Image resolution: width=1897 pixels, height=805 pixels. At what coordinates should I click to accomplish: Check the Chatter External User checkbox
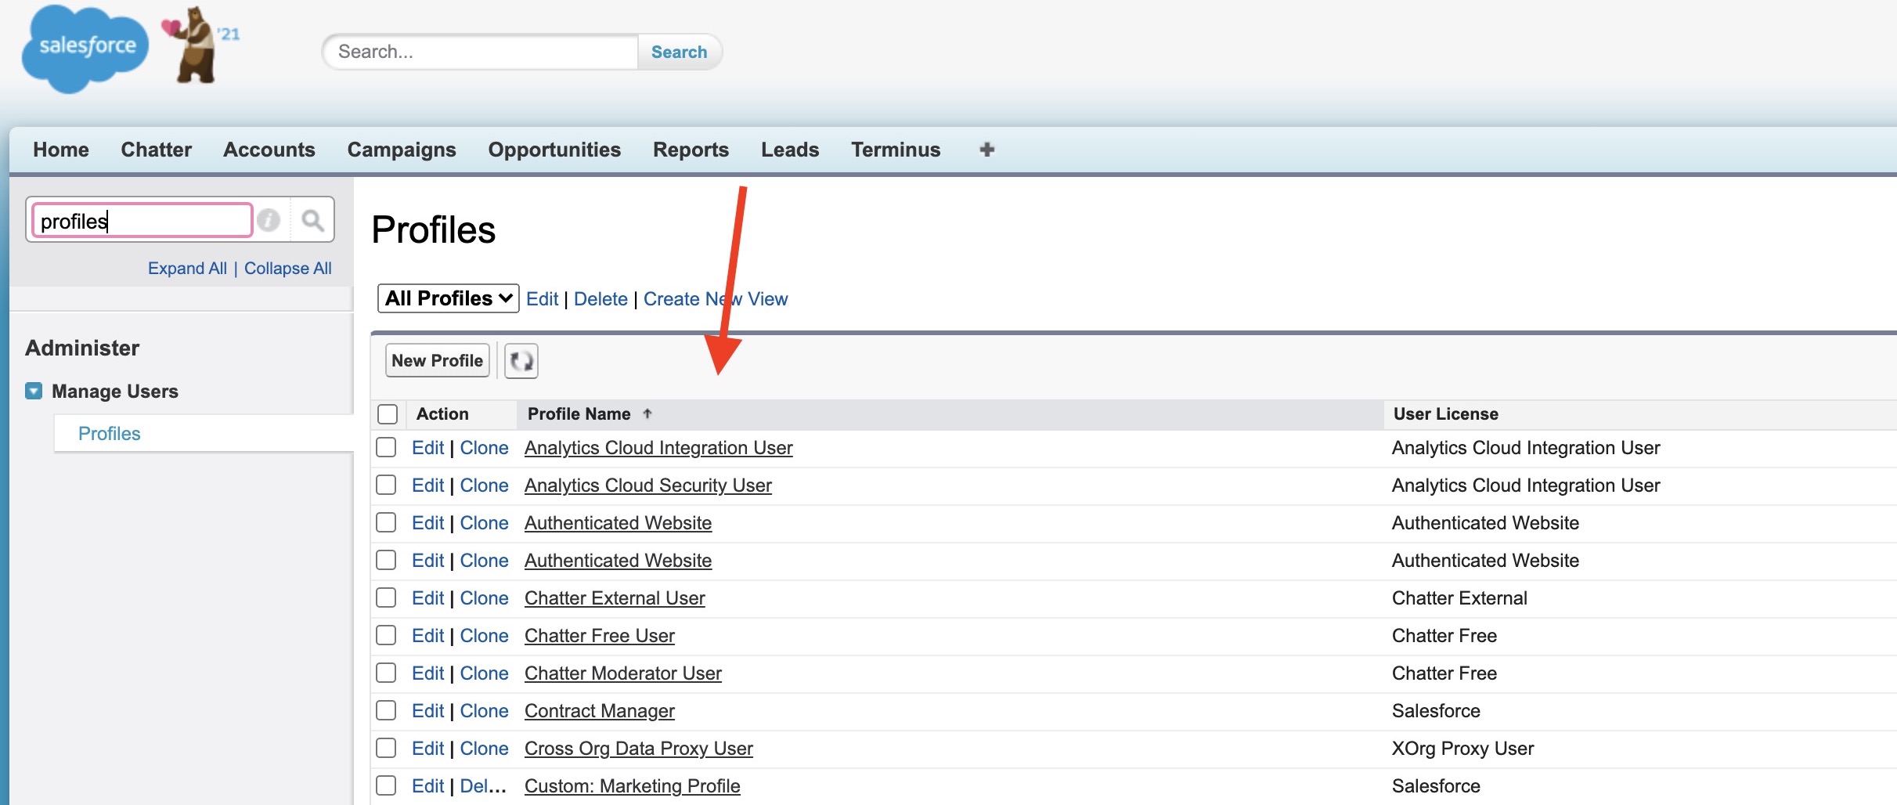pyautogui.click(x=386, y=597)
